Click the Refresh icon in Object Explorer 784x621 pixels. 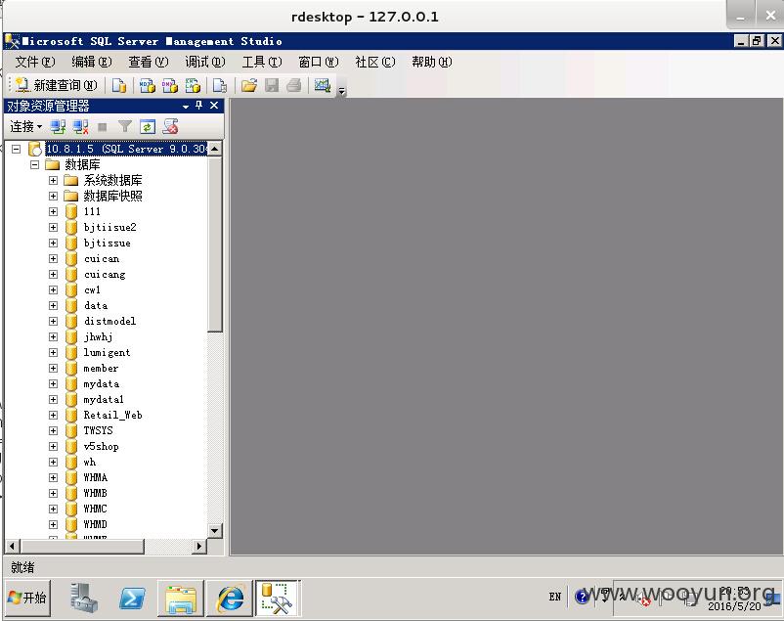coord(148,126)
